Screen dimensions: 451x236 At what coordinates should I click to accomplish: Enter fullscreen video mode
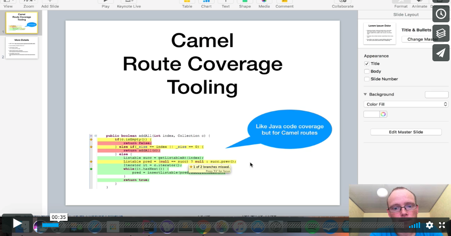pos(442,225)
